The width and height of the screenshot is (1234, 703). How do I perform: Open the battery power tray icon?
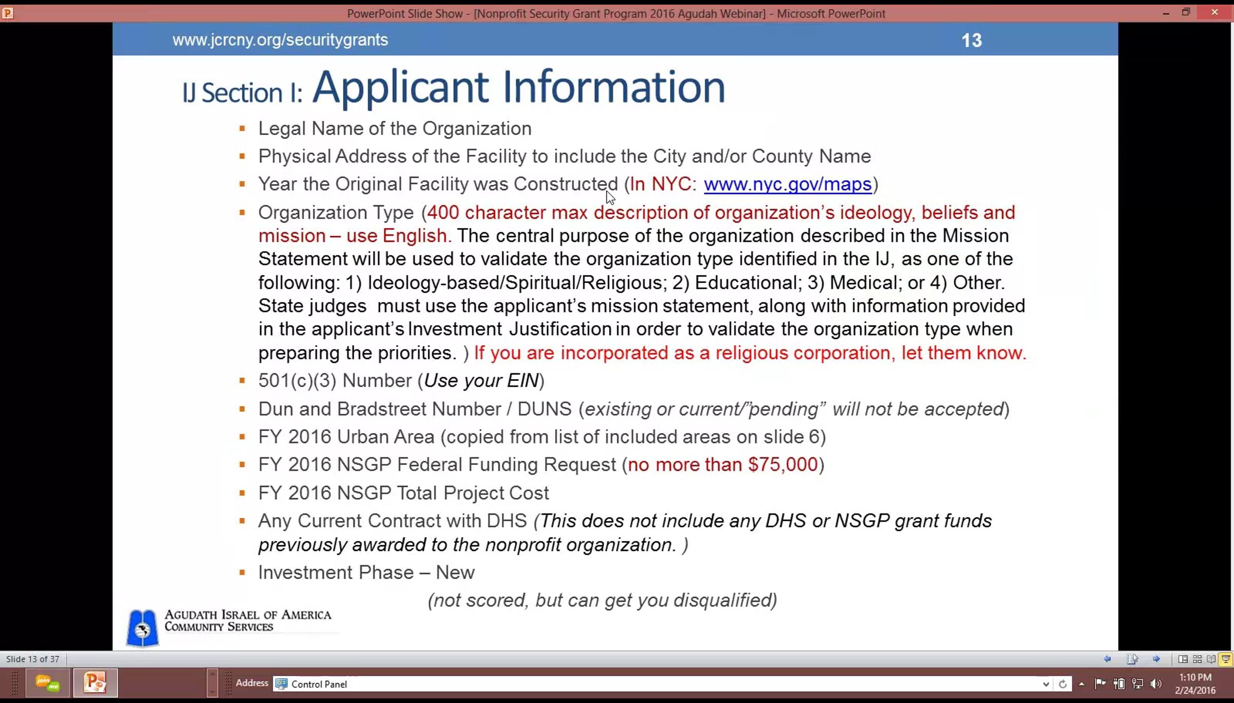point(1119,683)
